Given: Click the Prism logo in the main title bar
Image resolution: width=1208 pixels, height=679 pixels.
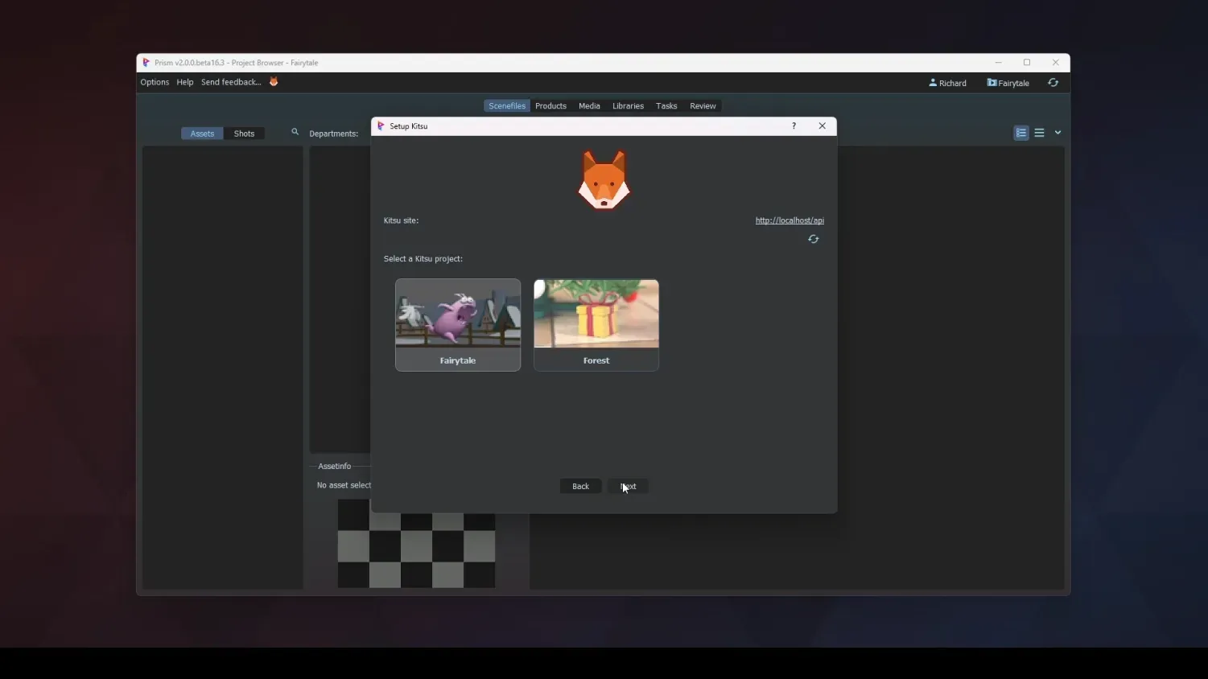Looking at the screenshot, I should 146,63.
